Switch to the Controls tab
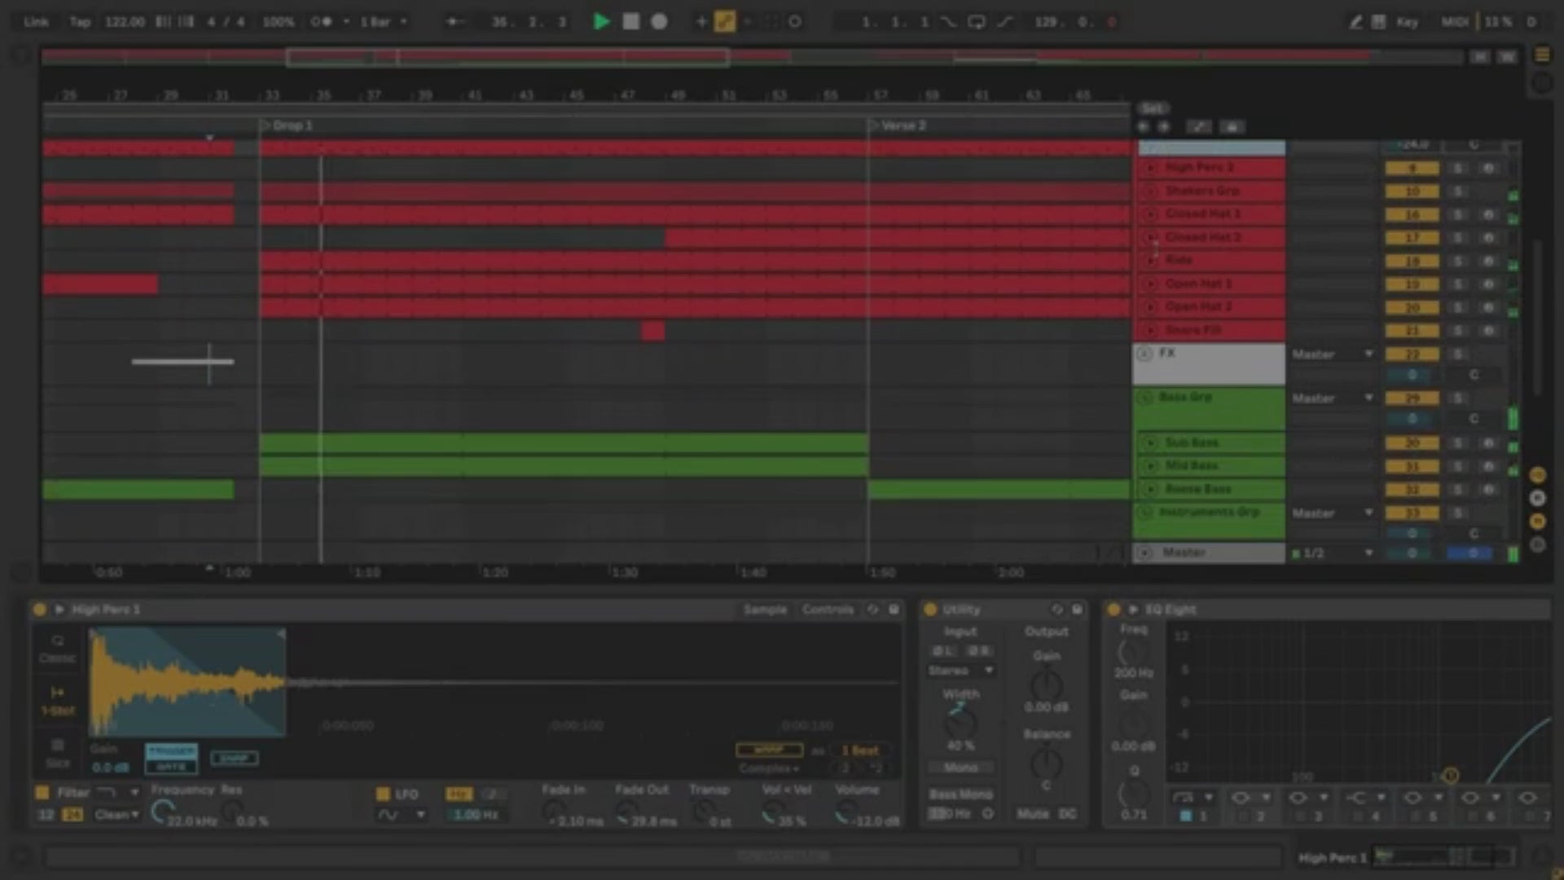1564x880 pixels. tap(827, 609)
